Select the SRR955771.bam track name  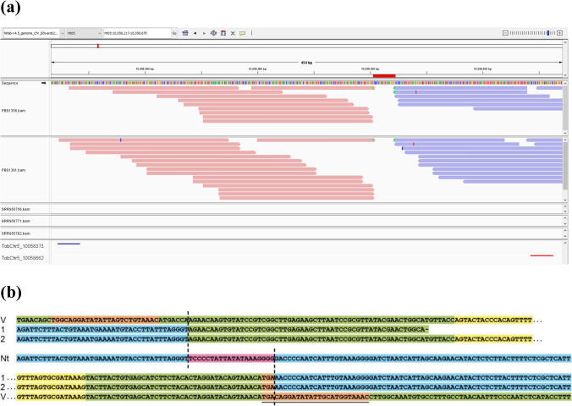[16, 221]
